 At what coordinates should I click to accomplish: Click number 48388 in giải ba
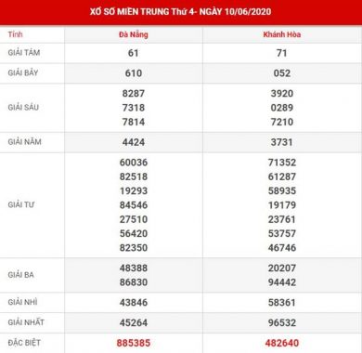134,268
